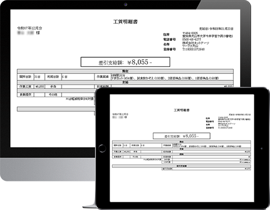Image resolution: width=270 pixels, height=210 pixels.
Task: Click the 差引支給額 ¥8,055 box on monitor
Action: pyautogui.click(x=125, y=62)
